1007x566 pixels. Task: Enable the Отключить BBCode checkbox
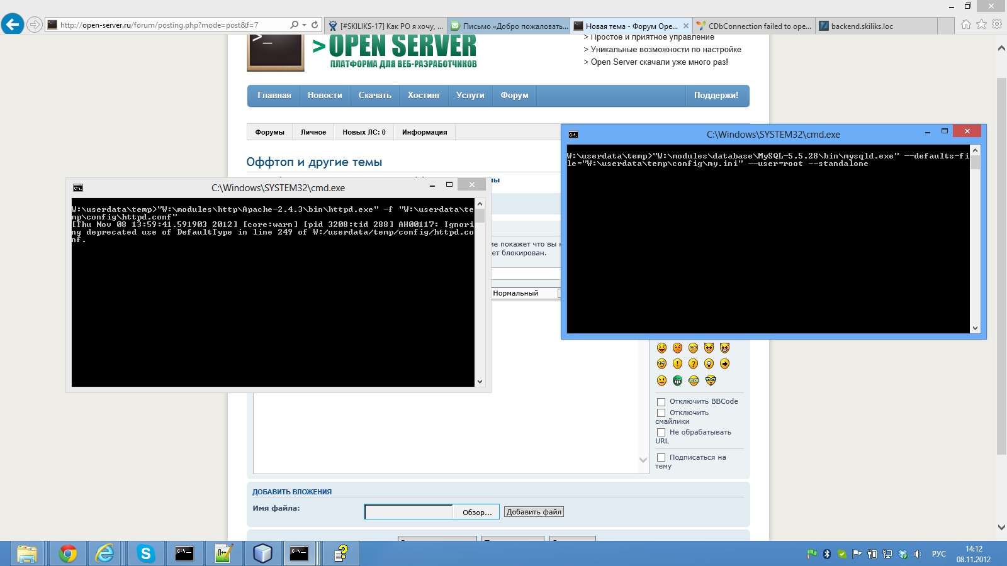661,402
